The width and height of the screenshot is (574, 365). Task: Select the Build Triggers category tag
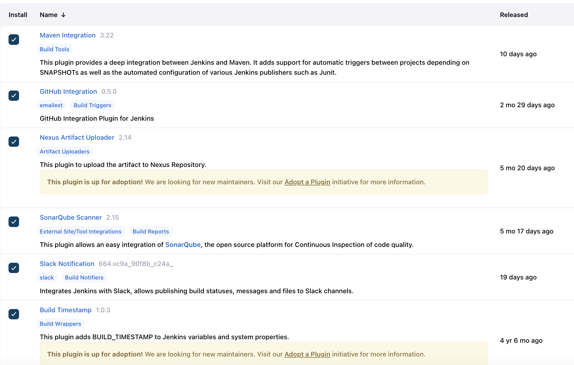click(x=92, y=105)
